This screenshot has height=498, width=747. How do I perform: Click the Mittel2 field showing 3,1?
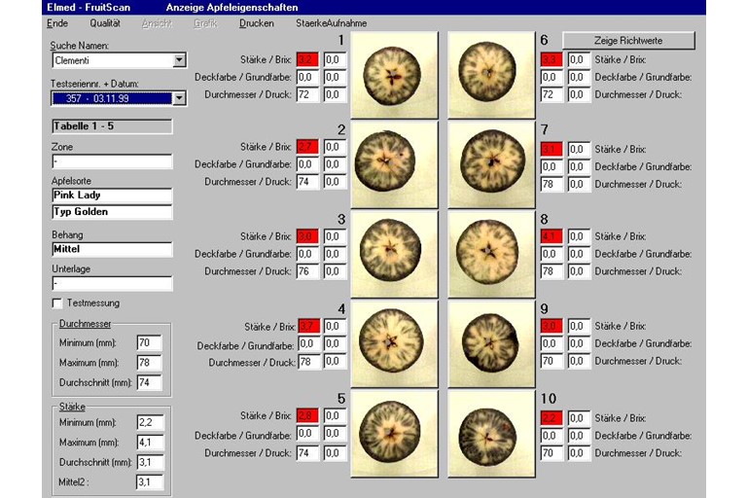coord(150,481)
